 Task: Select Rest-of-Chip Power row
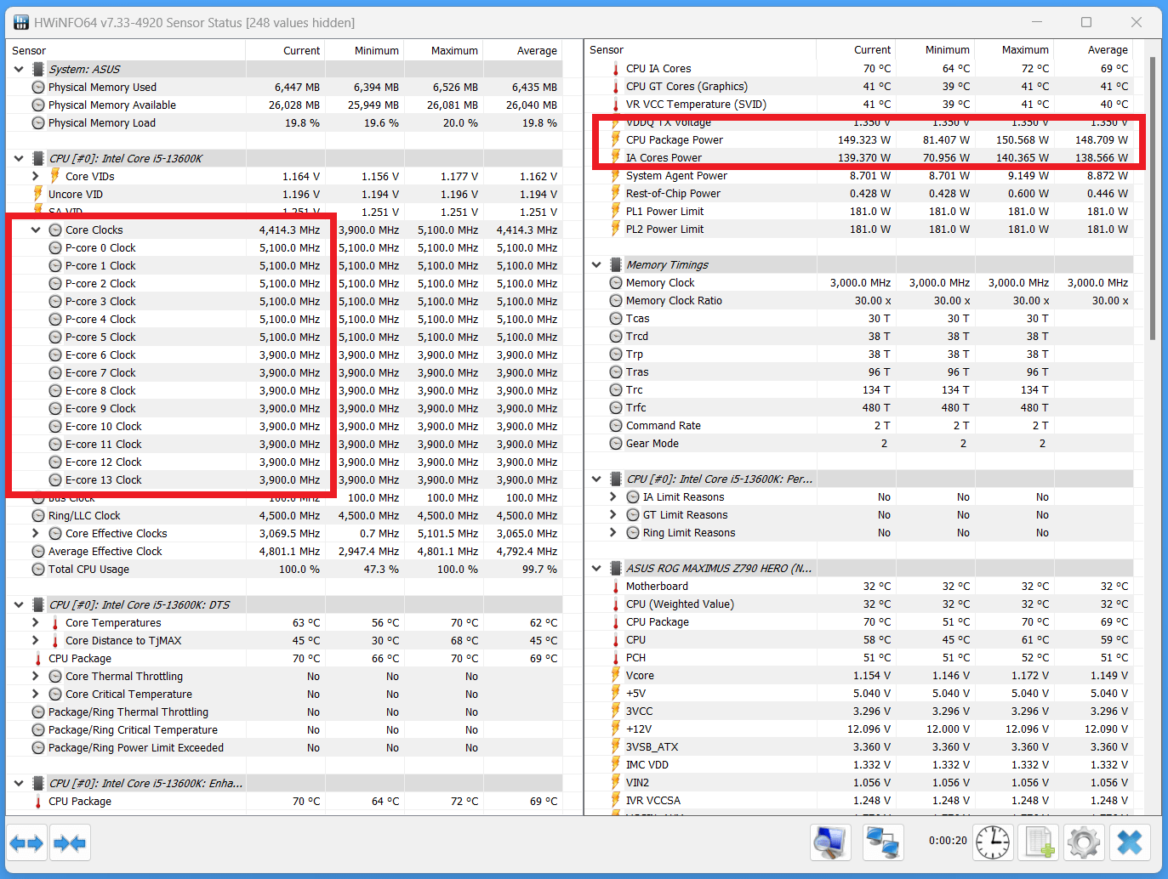[x=859, y=194]
